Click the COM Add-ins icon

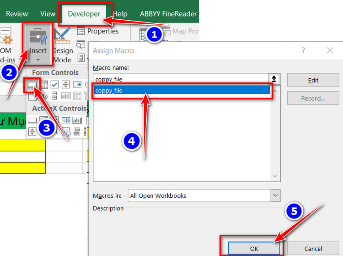(6, 45)
